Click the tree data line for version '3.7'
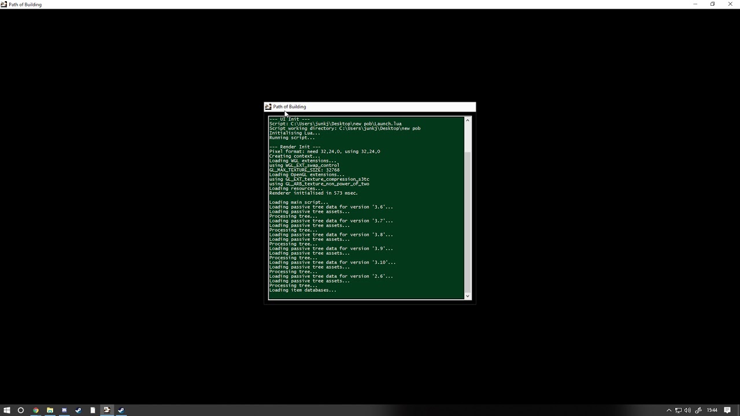Viewport: 740px width, 416px height. click(331, 221)
